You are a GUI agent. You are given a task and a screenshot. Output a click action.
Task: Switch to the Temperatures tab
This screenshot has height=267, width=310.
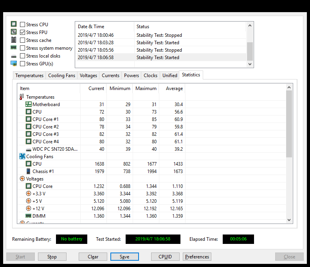point(29,76)
